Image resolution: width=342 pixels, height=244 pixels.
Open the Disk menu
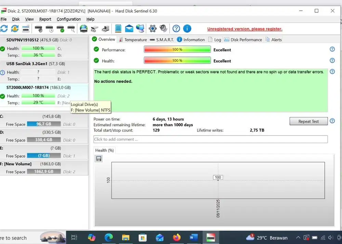click(x=16, y=19)
